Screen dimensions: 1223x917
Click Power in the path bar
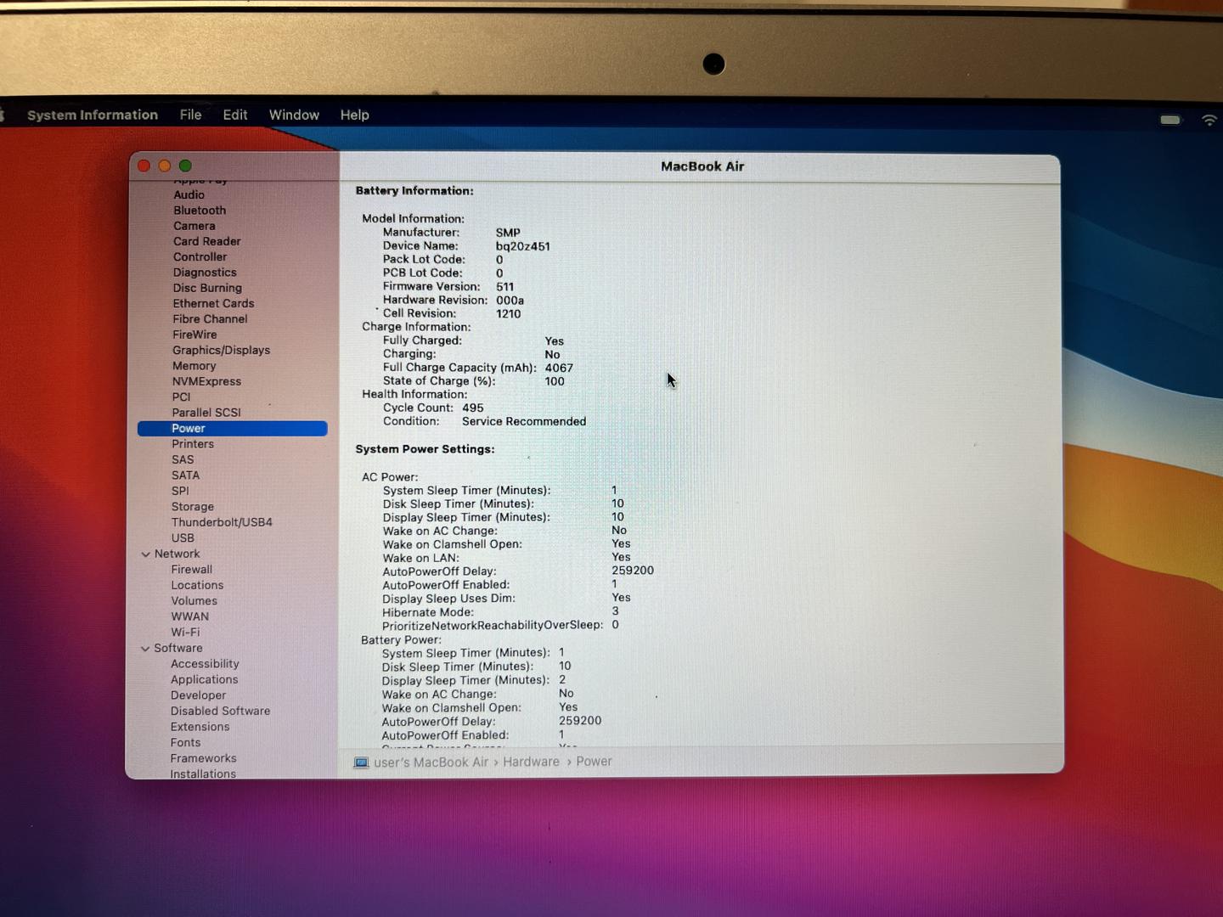click(x=594, y=762)
